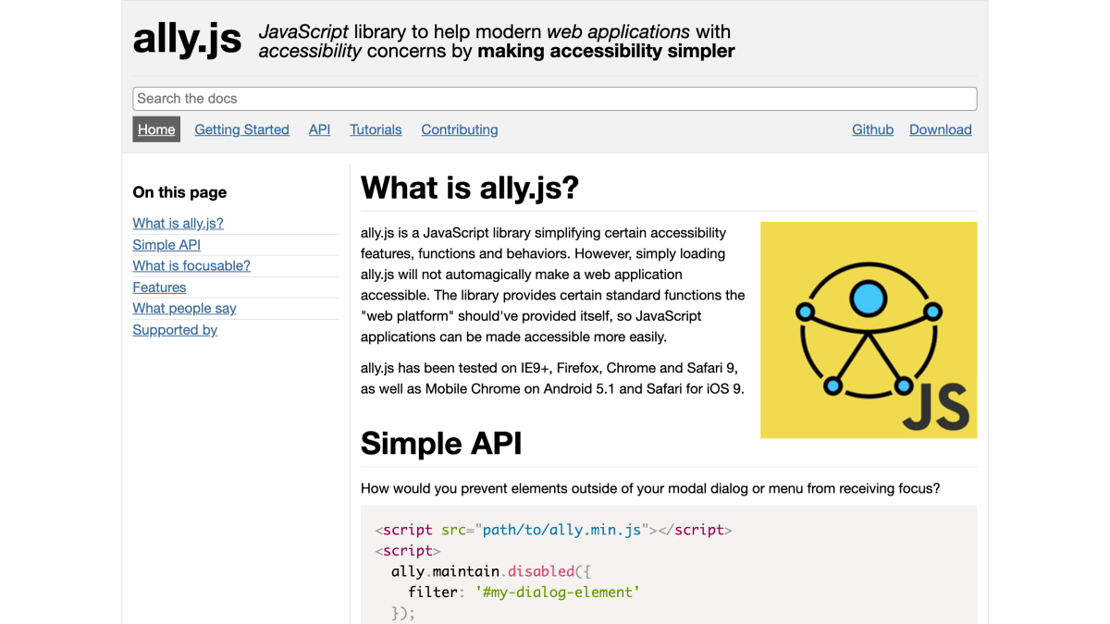
Task: Jump to 'What is ally.js?' section
Action: point(178,223)
